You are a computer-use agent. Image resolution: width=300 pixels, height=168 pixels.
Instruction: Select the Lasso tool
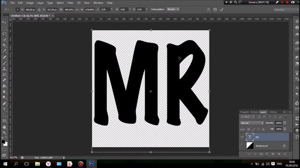[4, 34]
